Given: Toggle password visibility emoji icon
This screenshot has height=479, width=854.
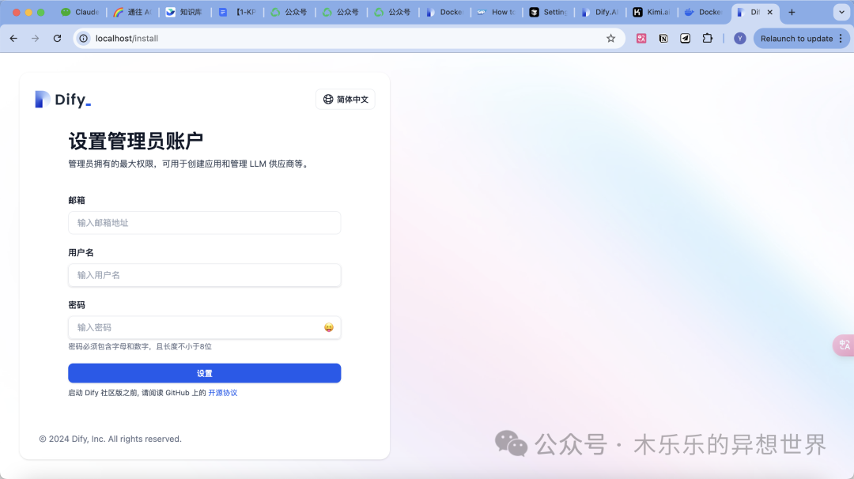Looking at the screenshot, I should click(328, 327).
